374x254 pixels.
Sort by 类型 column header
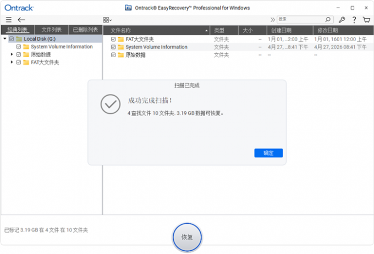click(224, 30)
